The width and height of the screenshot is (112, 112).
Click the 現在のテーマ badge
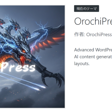click(x=87, y=9)
